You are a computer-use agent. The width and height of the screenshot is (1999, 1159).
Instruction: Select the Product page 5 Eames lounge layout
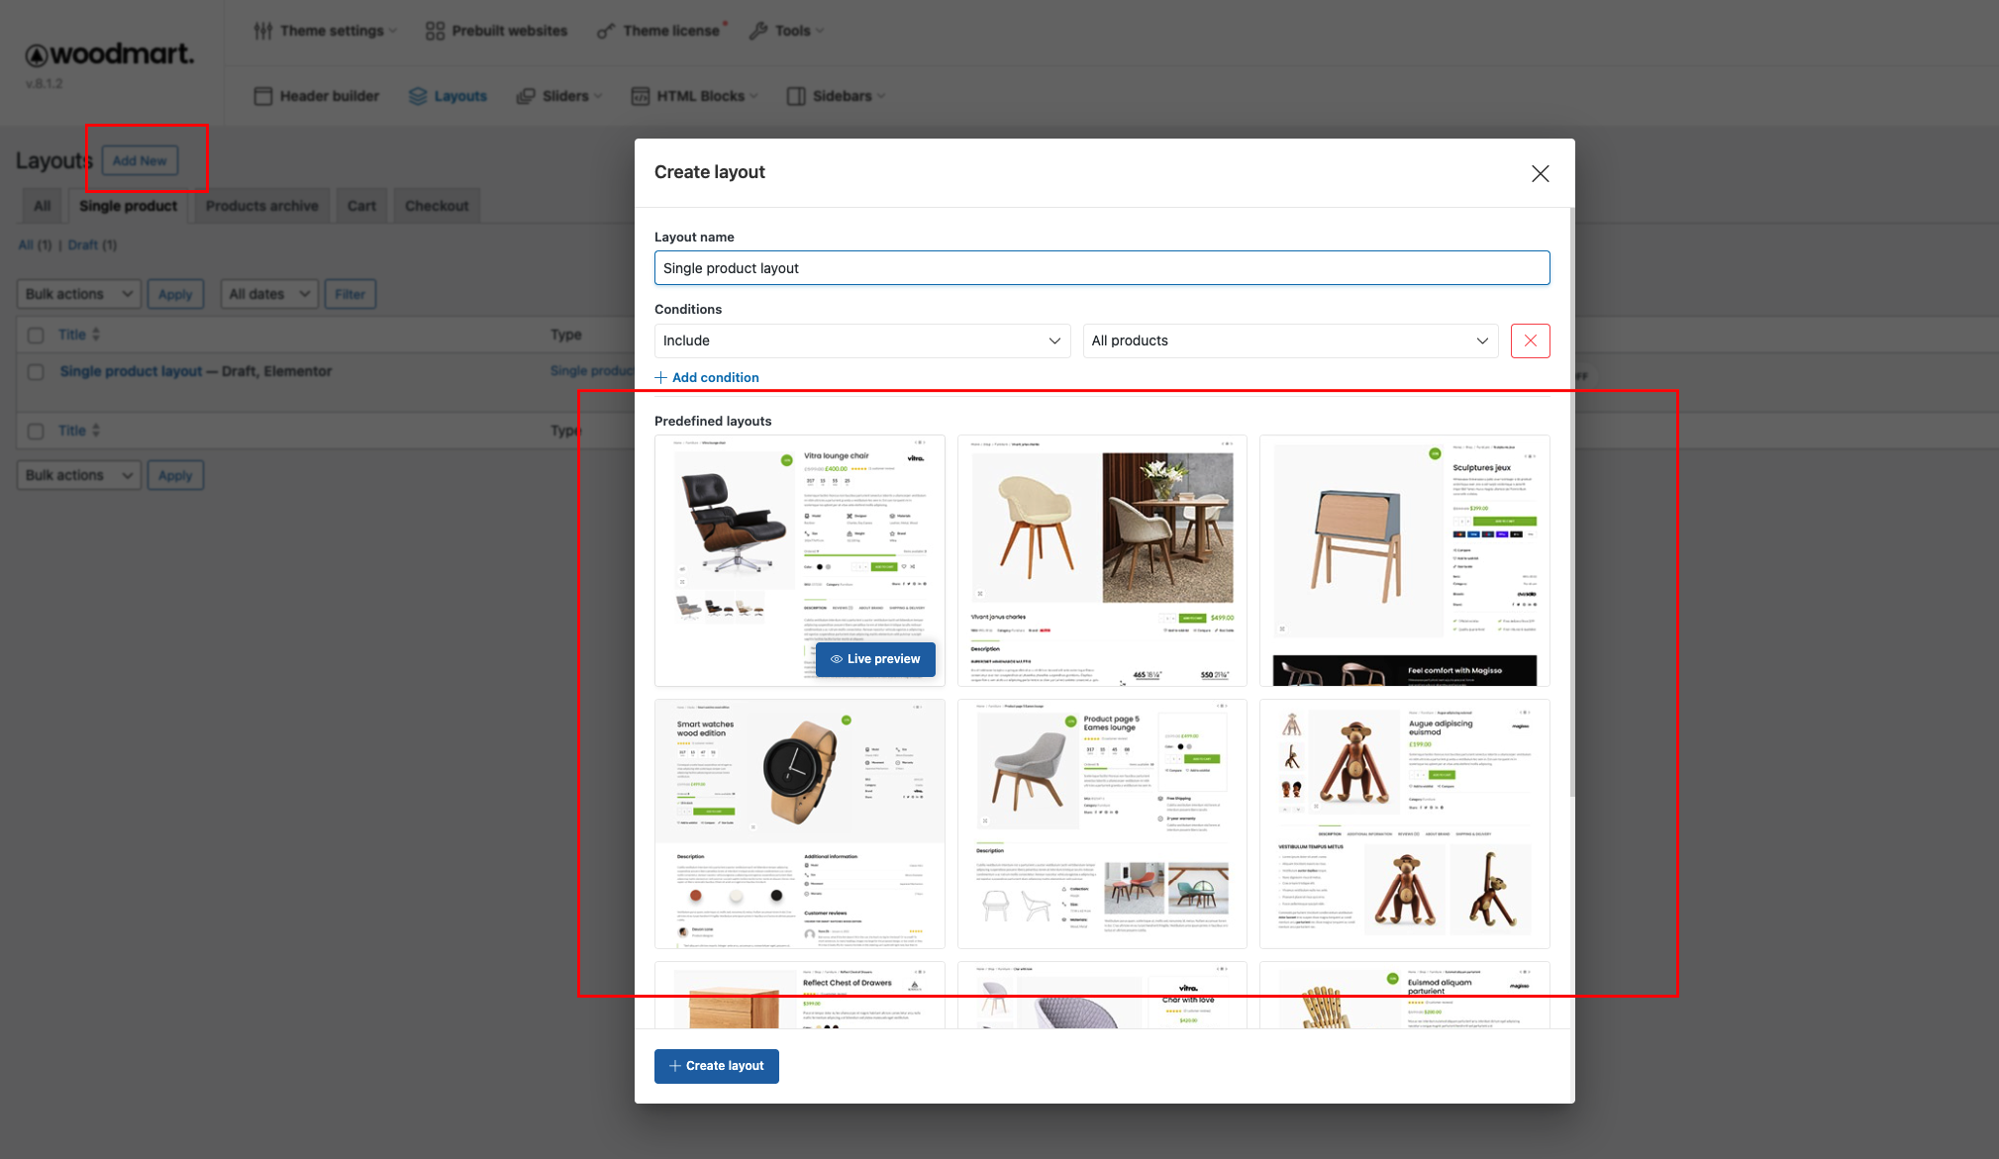(1102, 823)
